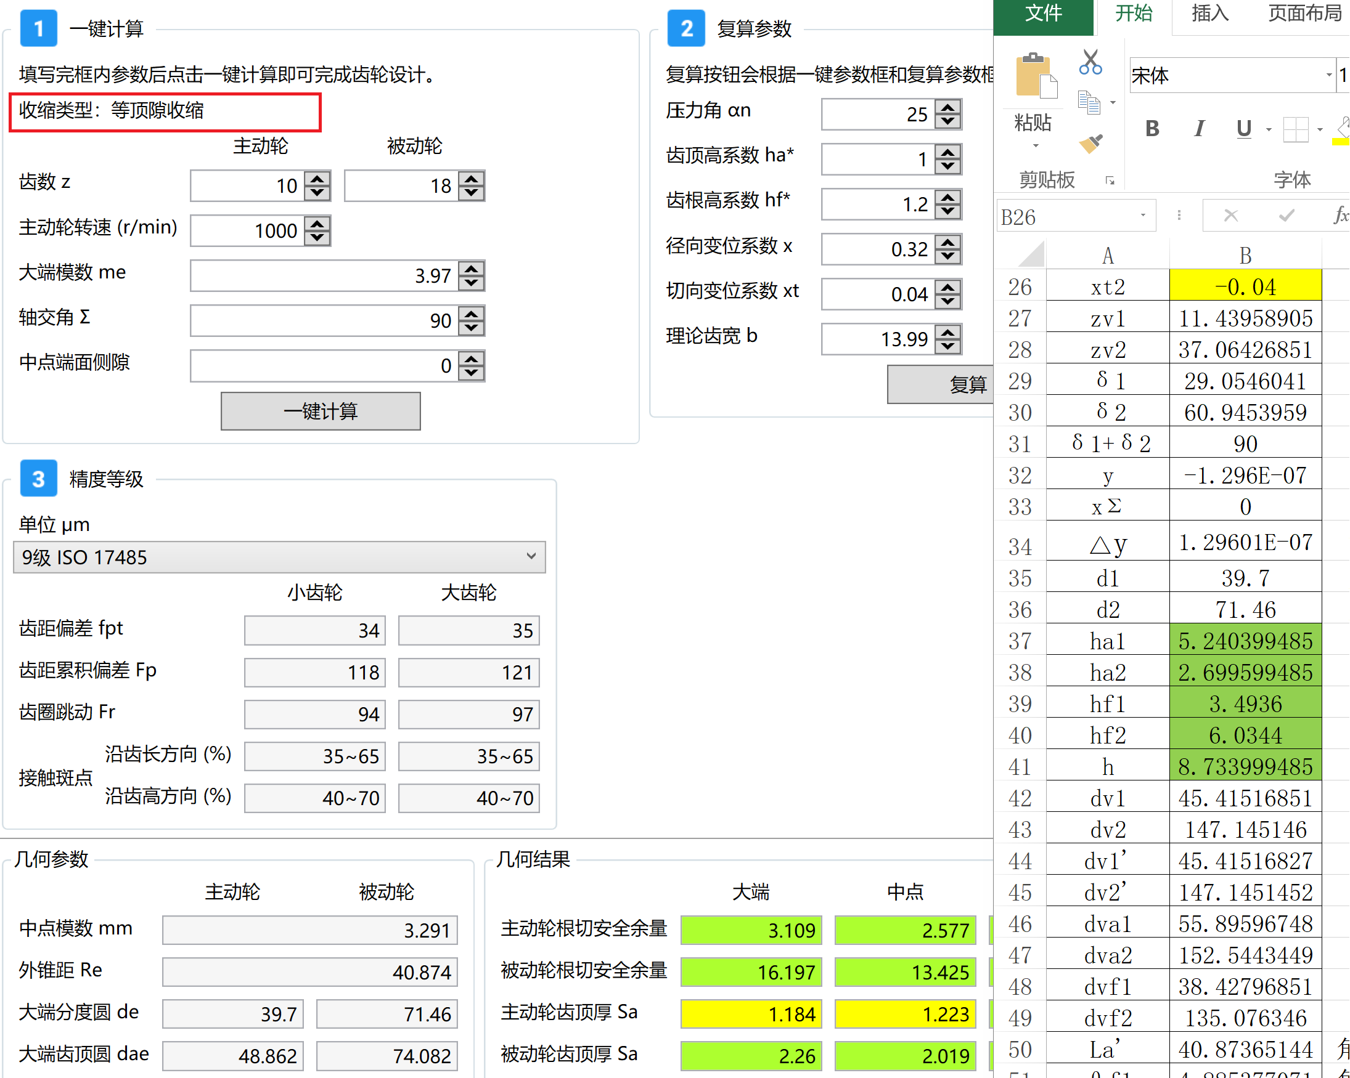Increase the large-end module me value
The width and height of the screenshot is (1350, 1078).
click(471, 270)
